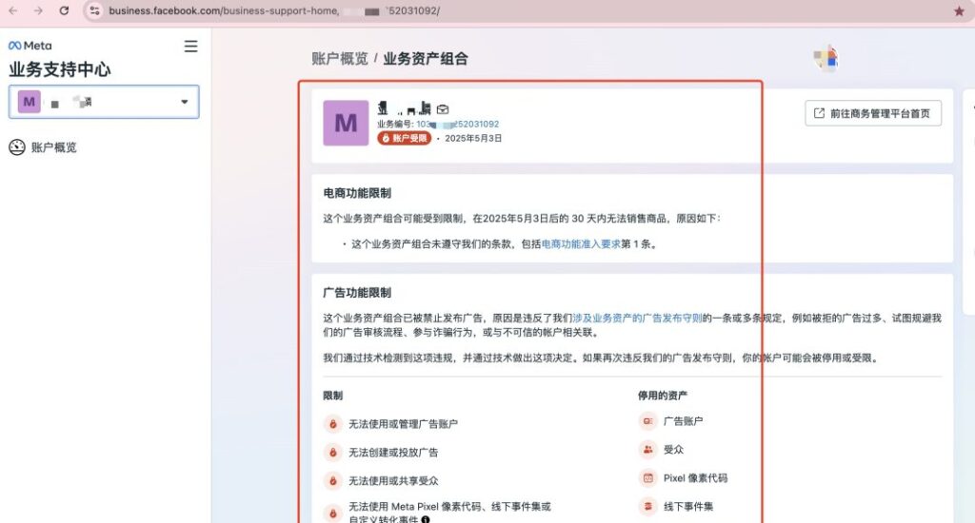
Task: Click the 停用的资产 column heading
Action: 663,395
